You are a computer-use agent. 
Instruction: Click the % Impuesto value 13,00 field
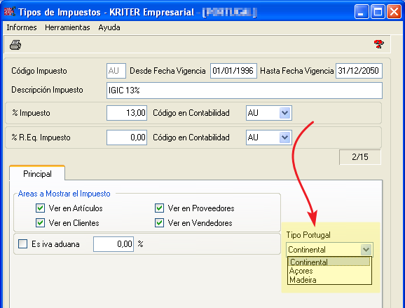click(127, 113)
